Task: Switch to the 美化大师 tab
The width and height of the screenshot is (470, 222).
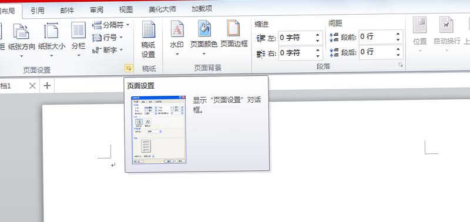Action: [162, 9]
